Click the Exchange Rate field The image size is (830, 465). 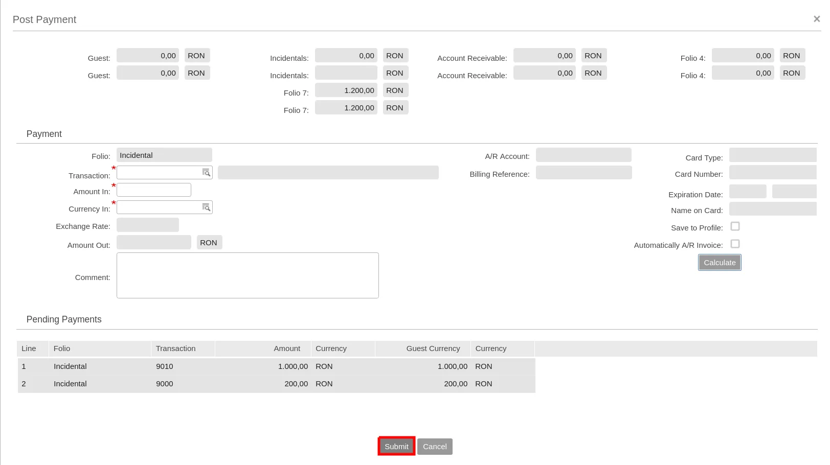[148, 225]
